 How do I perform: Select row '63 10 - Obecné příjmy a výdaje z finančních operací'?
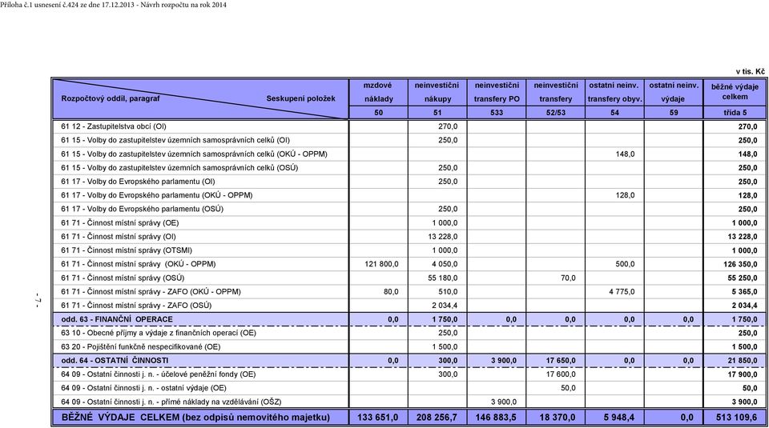[409, 333]
